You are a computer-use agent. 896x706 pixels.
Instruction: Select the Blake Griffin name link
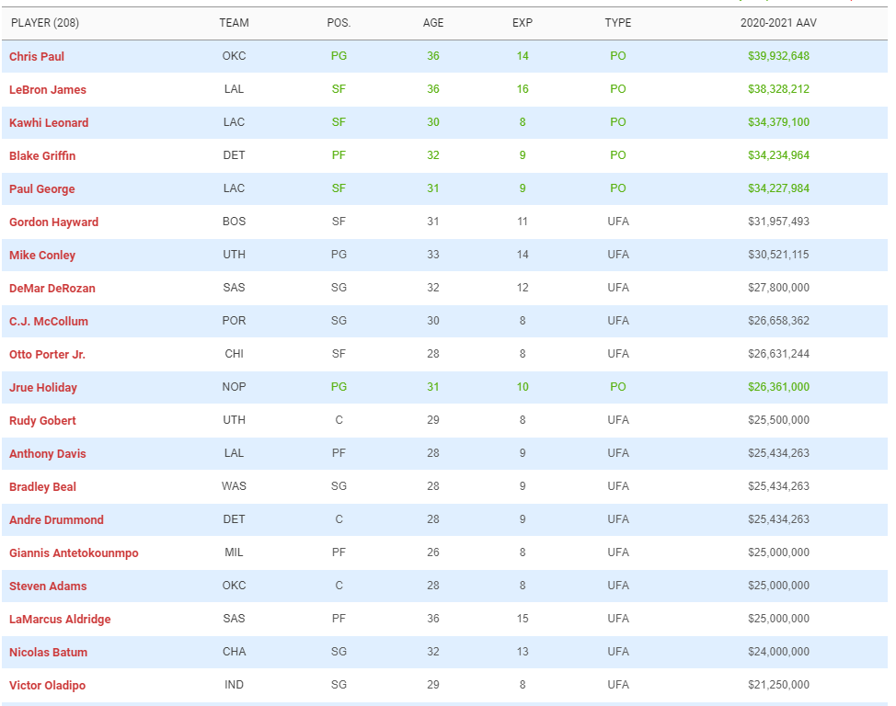click(x=42, y=156)
